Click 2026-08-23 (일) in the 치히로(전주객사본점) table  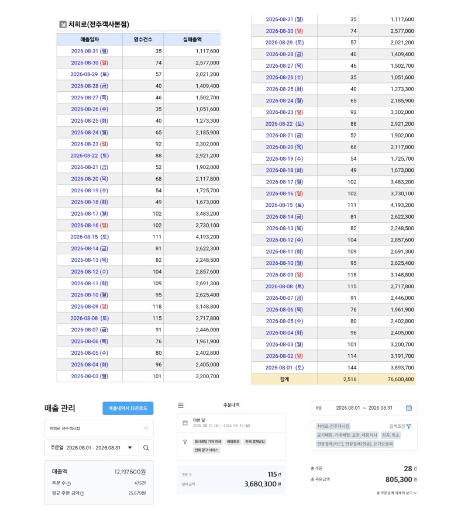90,144
